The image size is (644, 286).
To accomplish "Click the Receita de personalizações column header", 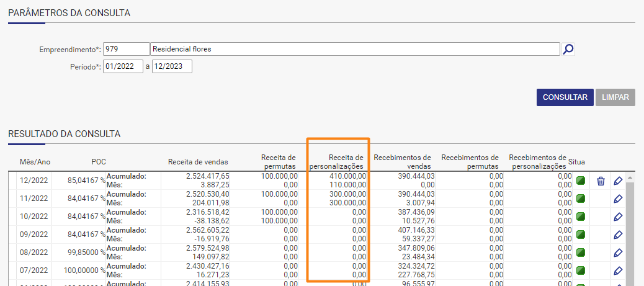I will coord(336,162).
